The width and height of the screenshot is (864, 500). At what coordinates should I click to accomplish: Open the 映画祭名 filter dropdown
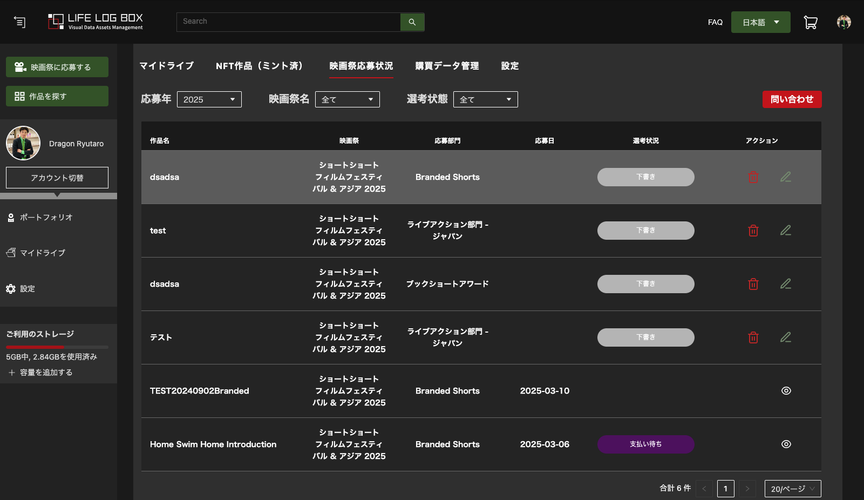pyautogui.click(x=348, y=99)
